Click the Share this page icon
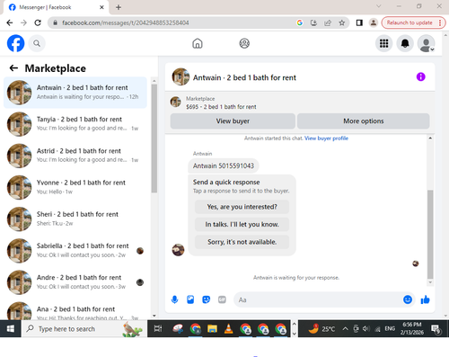This screenshot has width=449, height=357. 328,22
